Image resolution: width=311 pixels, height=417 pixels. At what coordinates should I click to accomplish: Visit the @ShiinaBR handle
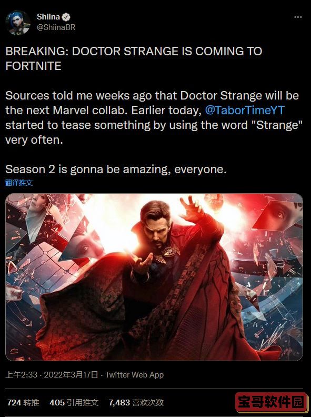(56, 27)
